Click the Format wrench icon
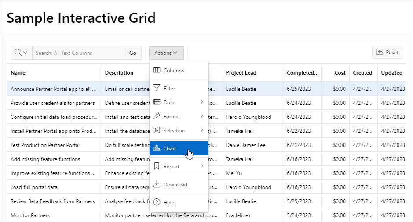413x222 pixels. (157, 116)
